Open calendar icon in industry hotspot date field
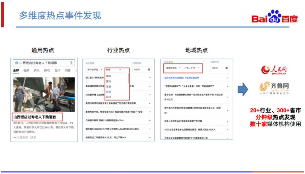Image resolution: width=305 pixels, height=174 pixels. 149,69
